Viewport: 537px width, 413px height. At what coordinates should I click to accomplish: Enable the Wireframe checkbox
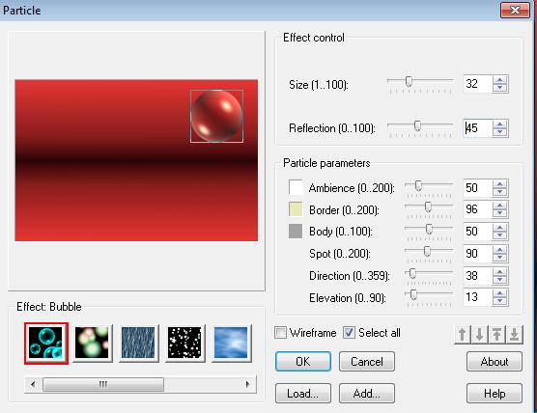(x=280, y=333)
